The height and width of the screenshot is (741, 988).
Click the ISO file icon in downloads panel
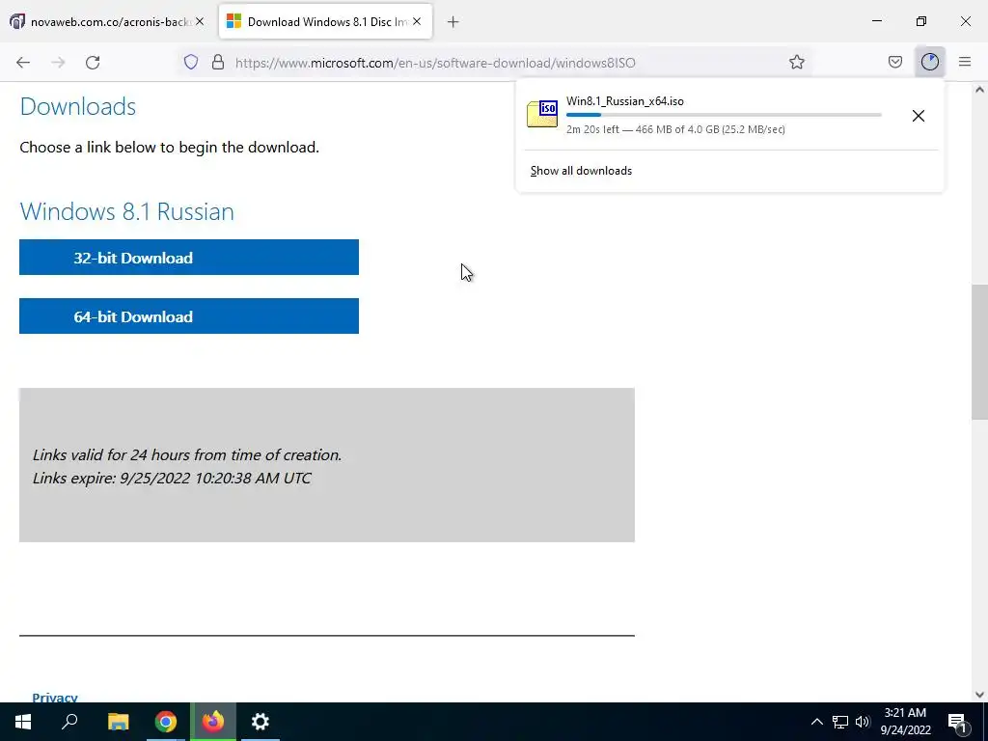click(x=542, y=114)
